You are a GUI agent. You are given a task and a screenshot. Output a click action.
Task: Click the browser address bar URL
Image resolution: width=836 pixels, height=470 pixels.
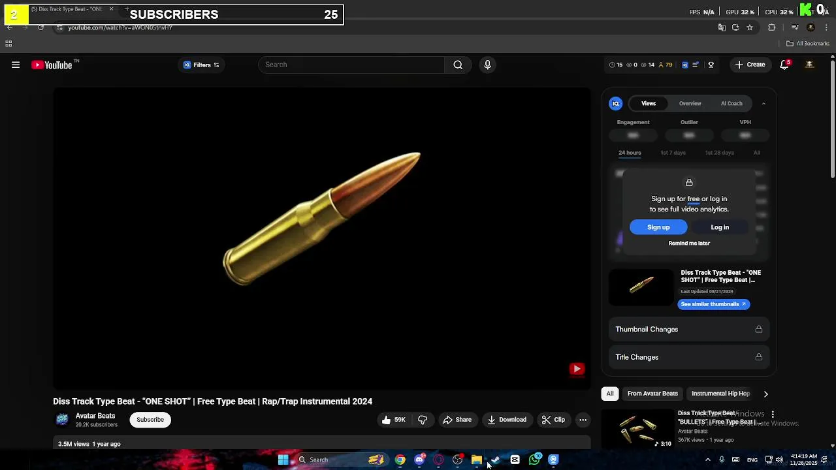120,27
